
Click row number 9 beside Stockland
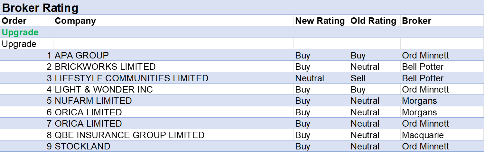click(49, 146)
